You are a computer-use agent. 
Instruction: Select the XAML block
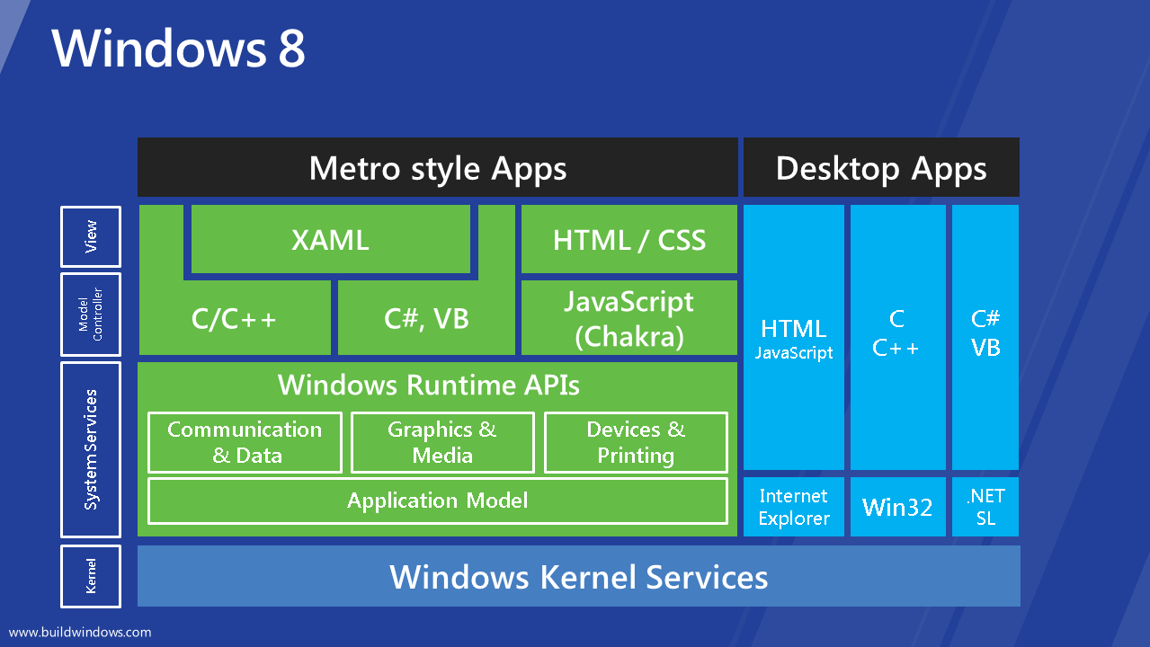329,240
